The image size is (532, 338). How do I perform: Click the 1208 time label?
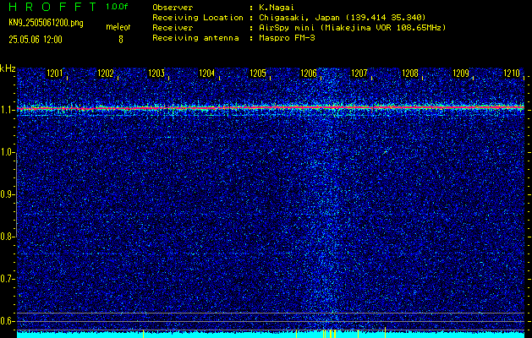tap(410, 73)
